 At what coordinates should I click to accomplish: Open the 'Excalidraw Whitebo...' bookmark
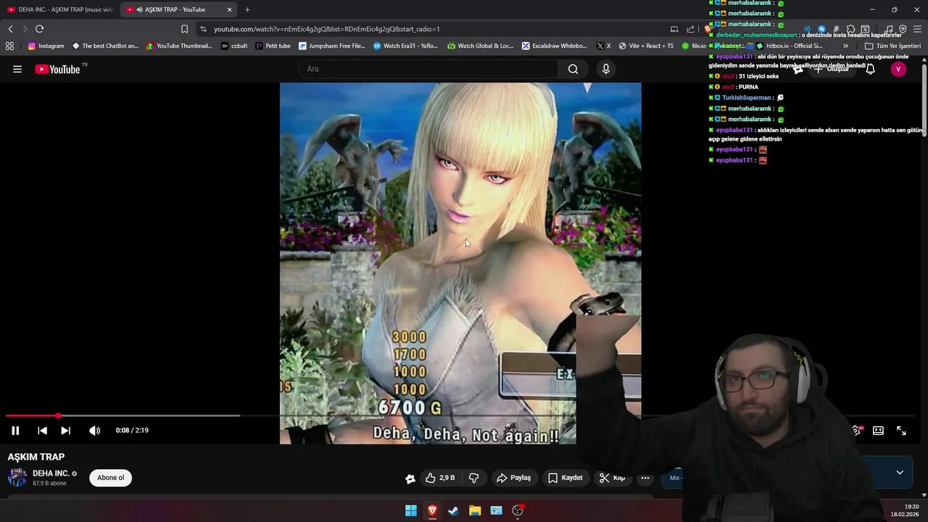[x=555, y=46]
